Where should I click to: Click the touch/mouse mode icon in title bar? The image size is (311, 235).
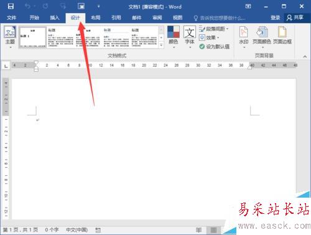[x=81, y=6]
